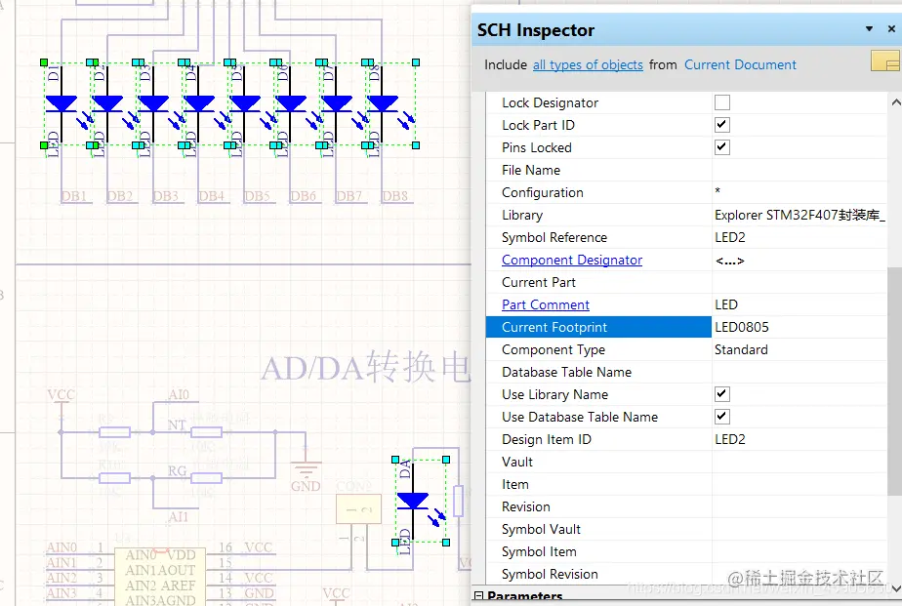The height and width of the screenshot is (606, 902).
Task: Open the SCH Inspector panel options dropdown arrow
Action: tap(869, 28)
